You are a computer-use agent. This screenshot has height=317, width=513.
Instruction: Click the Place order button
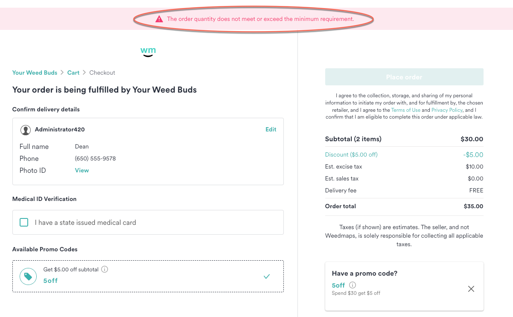[404, 77]
